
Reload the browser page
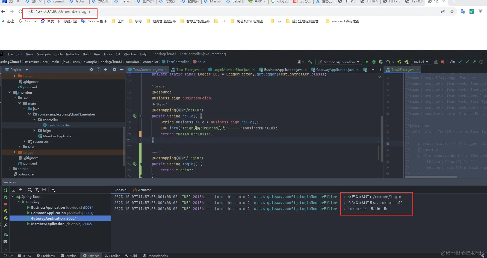(20, 11)
